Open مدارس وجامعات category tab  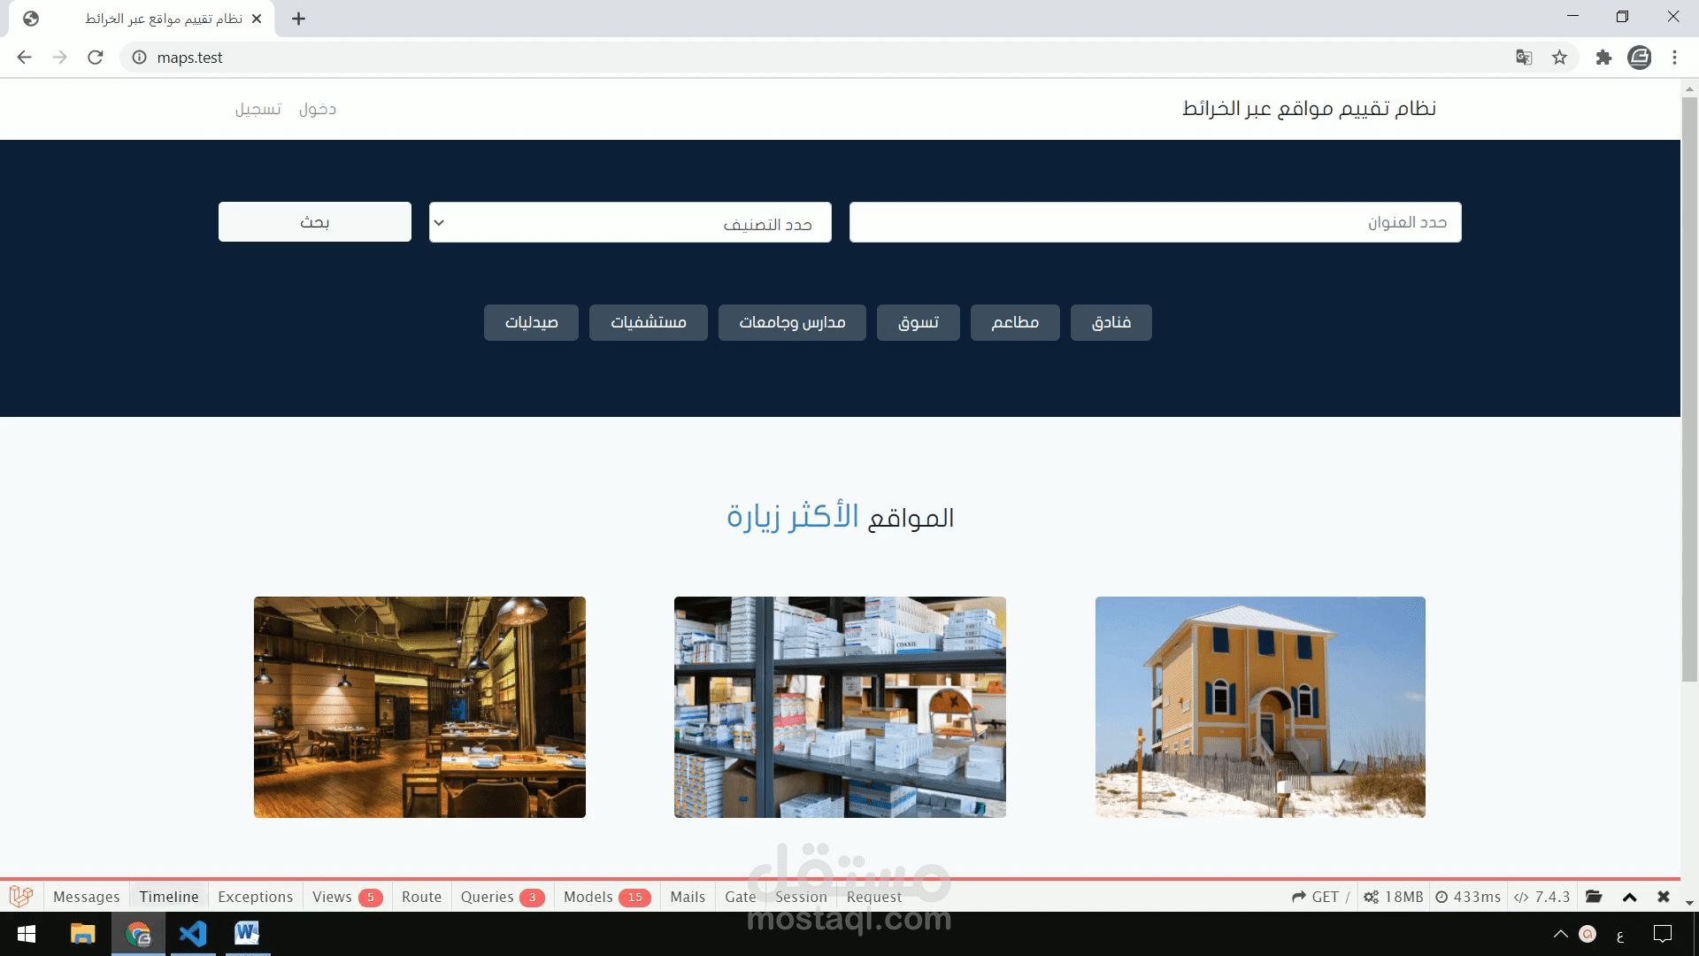point(791,322)
